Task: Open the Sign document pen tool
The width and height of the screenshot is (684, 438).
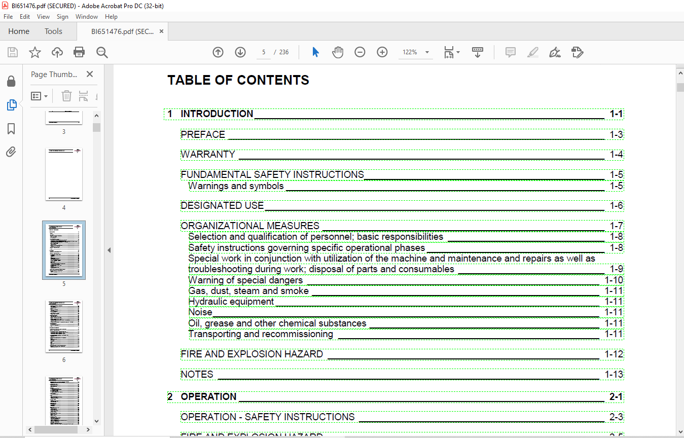Action: (555, 52)
